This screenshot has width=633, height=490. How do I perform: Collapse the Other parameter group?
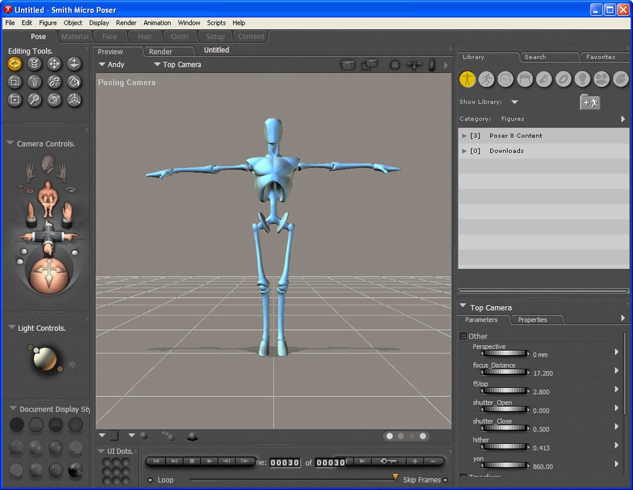pos(463,337)
